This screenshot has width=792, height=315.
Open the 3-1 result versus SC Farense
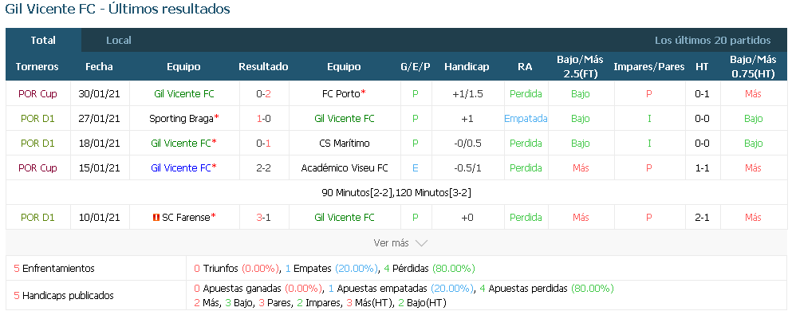264,218
